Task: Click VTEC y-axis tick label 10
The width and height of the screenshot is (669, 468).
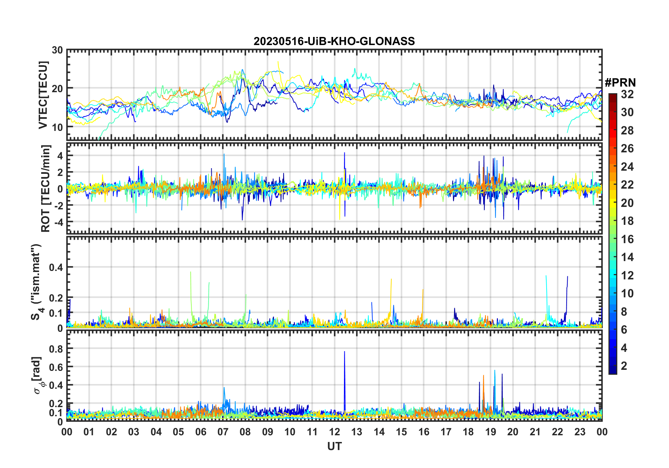Action: (57, 127)
